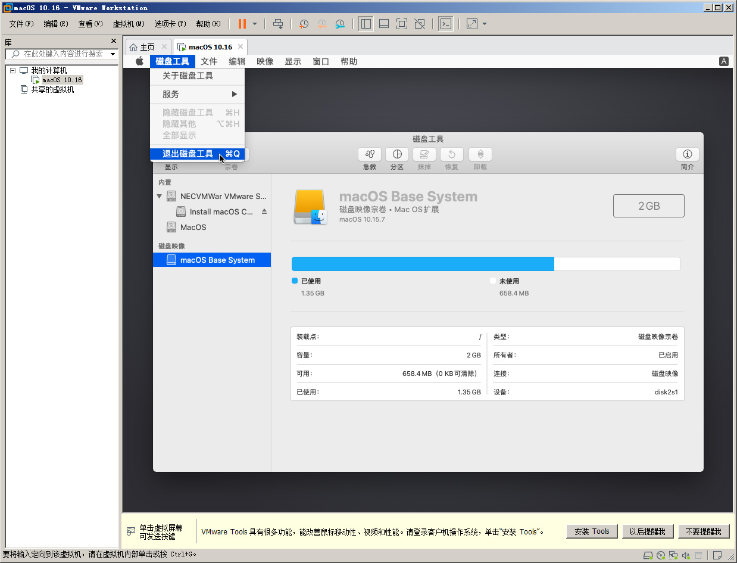Select 退出磁盘工具 menu item
Viewport: 737px width, 563px height.
(198, 154)
